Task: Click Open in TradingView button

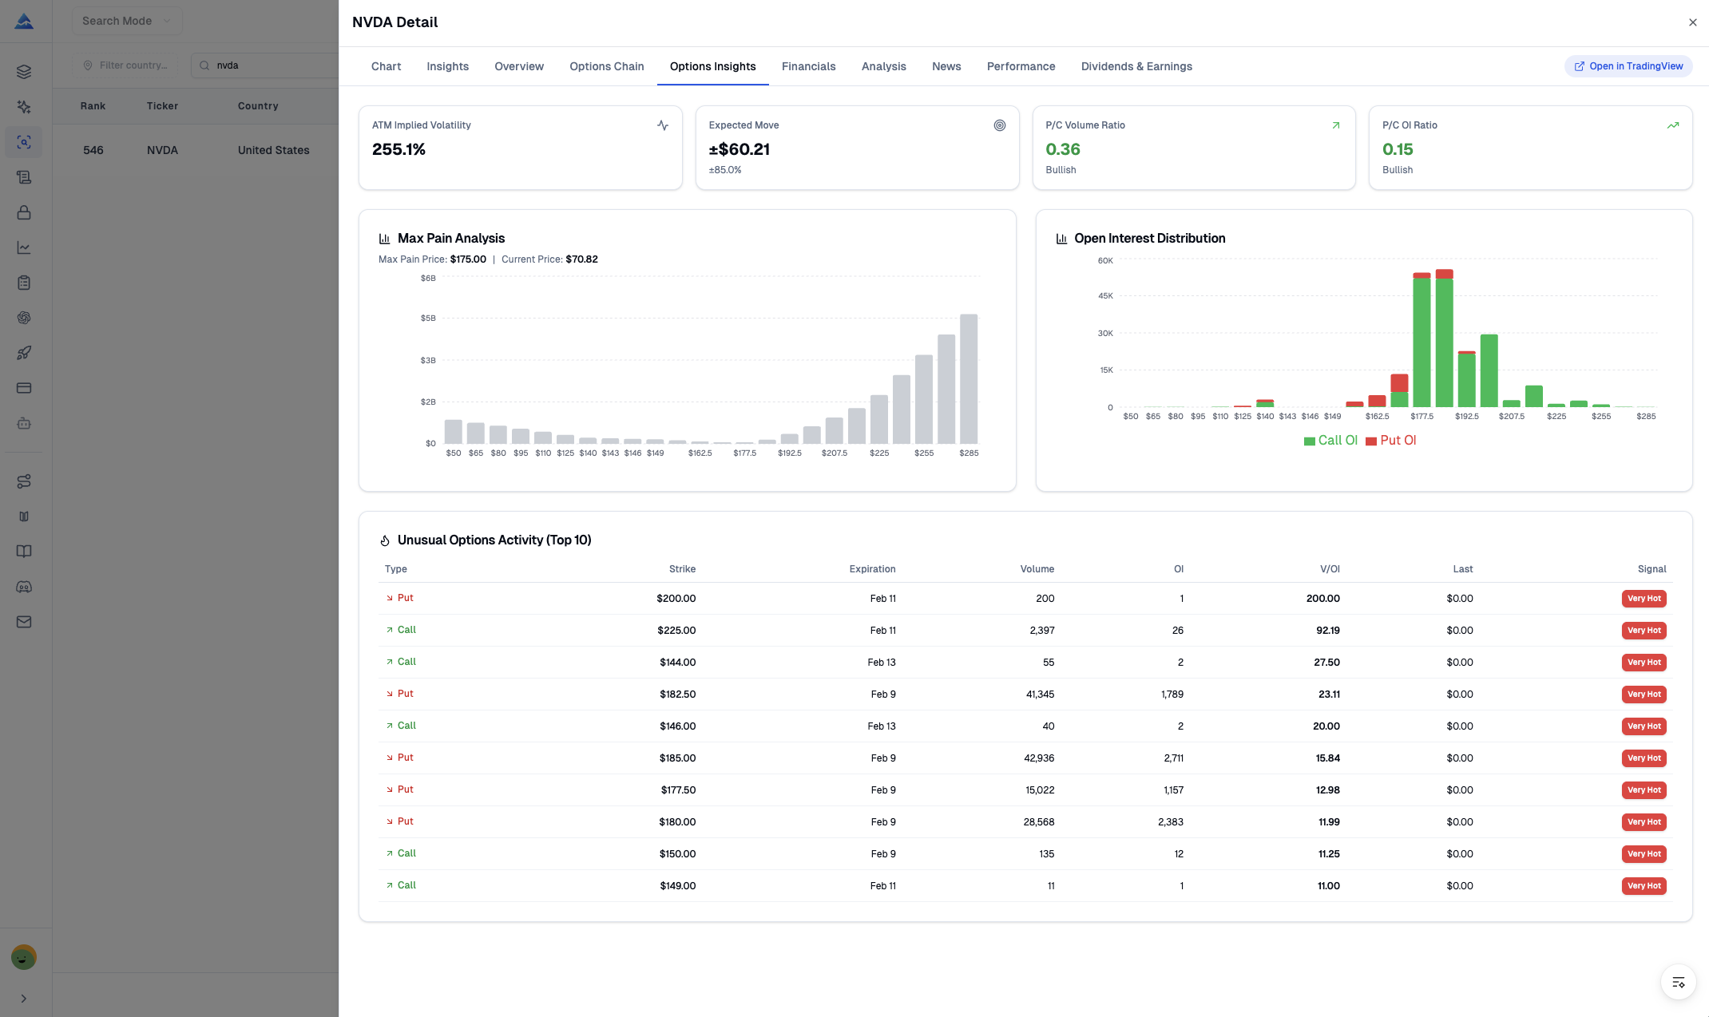Action: 1628,66
